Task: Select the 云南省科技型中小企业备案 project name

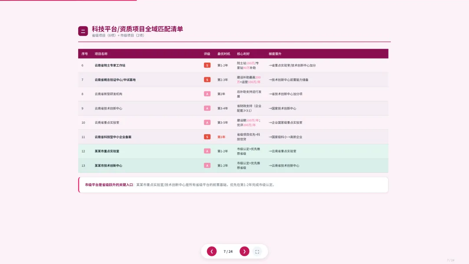Action: pyautogui.click(x=113, y=137)
